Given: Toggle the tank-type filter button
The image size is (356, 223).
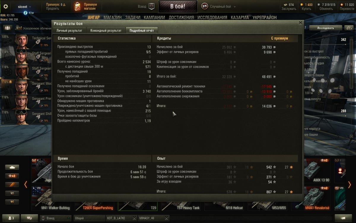Looking at the screenshot, I should 12,167.
